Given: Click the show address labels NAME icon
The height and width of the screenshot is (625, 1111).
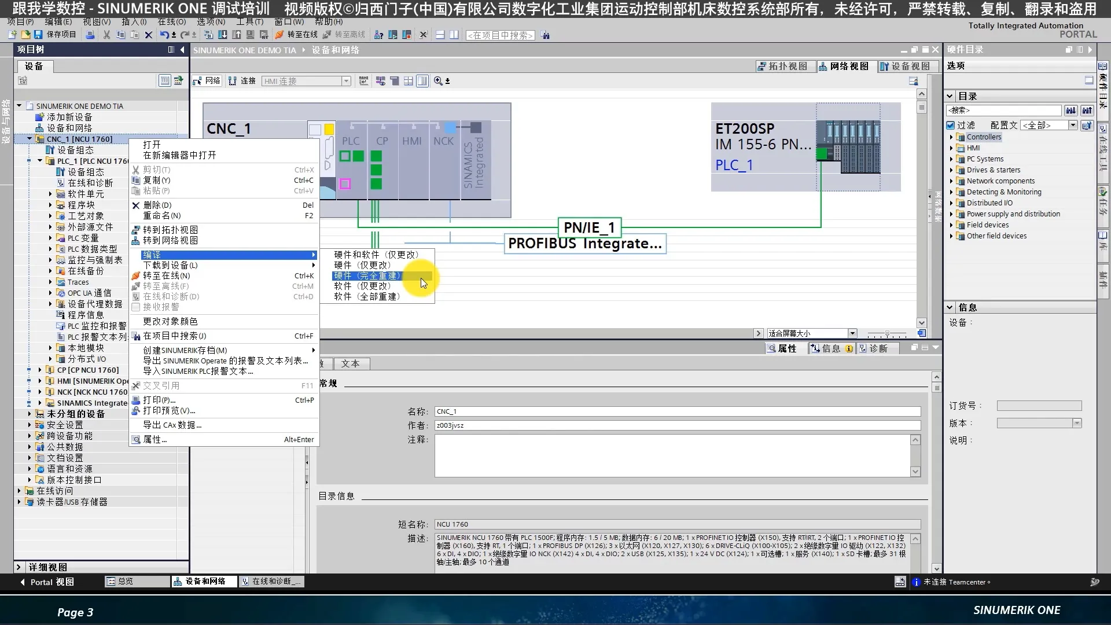Looking at the screenshot, I should (363, 81).
